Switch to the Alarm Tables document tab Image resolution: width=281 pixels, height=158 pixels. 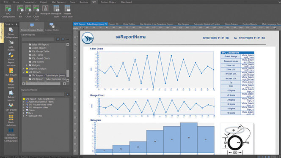pyautogui.click(x=231, y=24)
